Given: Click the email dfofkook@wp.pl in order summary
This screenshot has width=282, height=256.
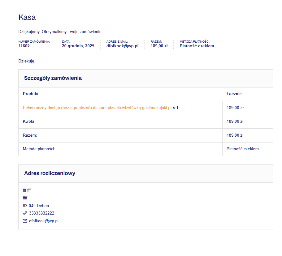Looking at the screenshot, I should tap(122, 46).
